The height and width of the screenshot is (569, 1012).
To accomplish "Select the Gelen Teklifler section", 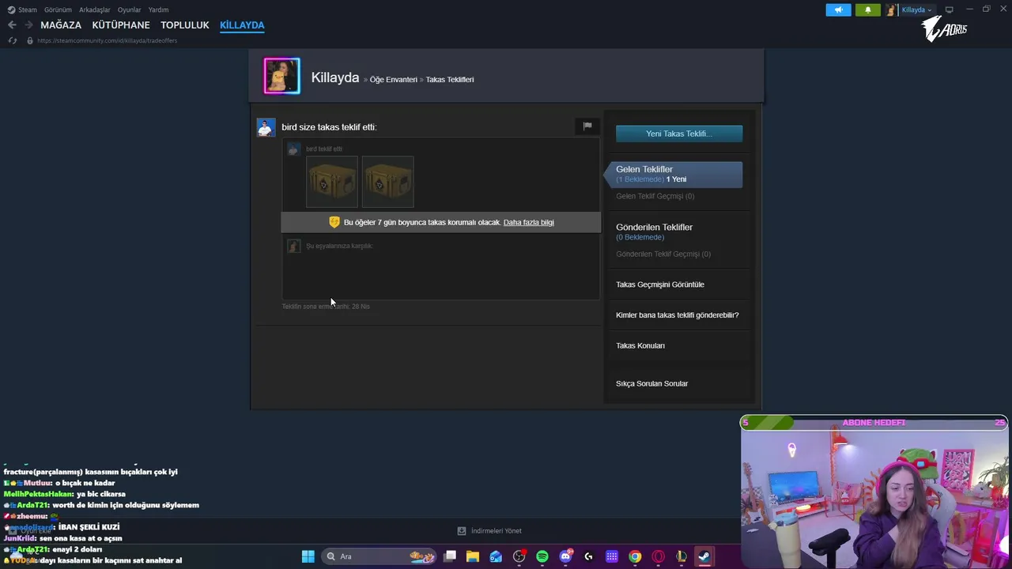I will [x=674, y=174].
